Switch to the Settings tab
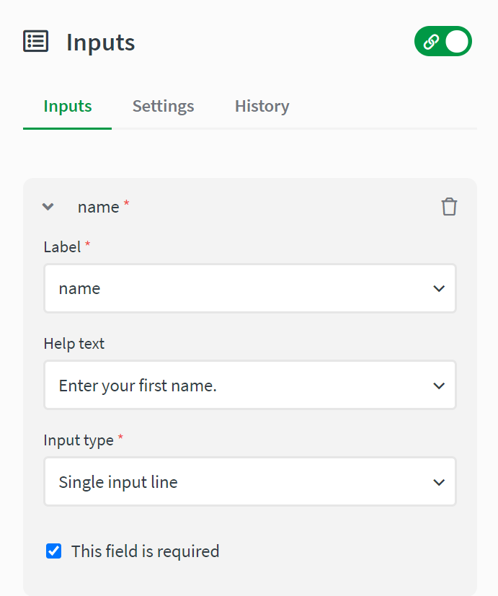This screenshot has width=498, height=596. point(163,105)
